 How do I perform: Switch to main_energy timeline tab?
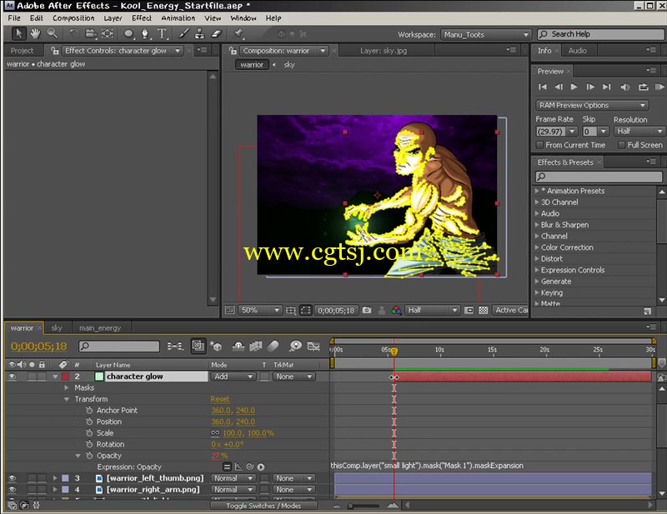tap(100, 327)
